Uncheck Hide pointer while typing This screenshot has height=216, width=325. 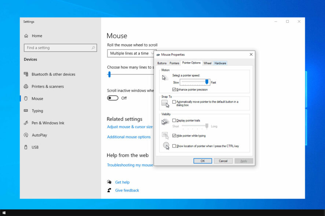coord(174,136)
